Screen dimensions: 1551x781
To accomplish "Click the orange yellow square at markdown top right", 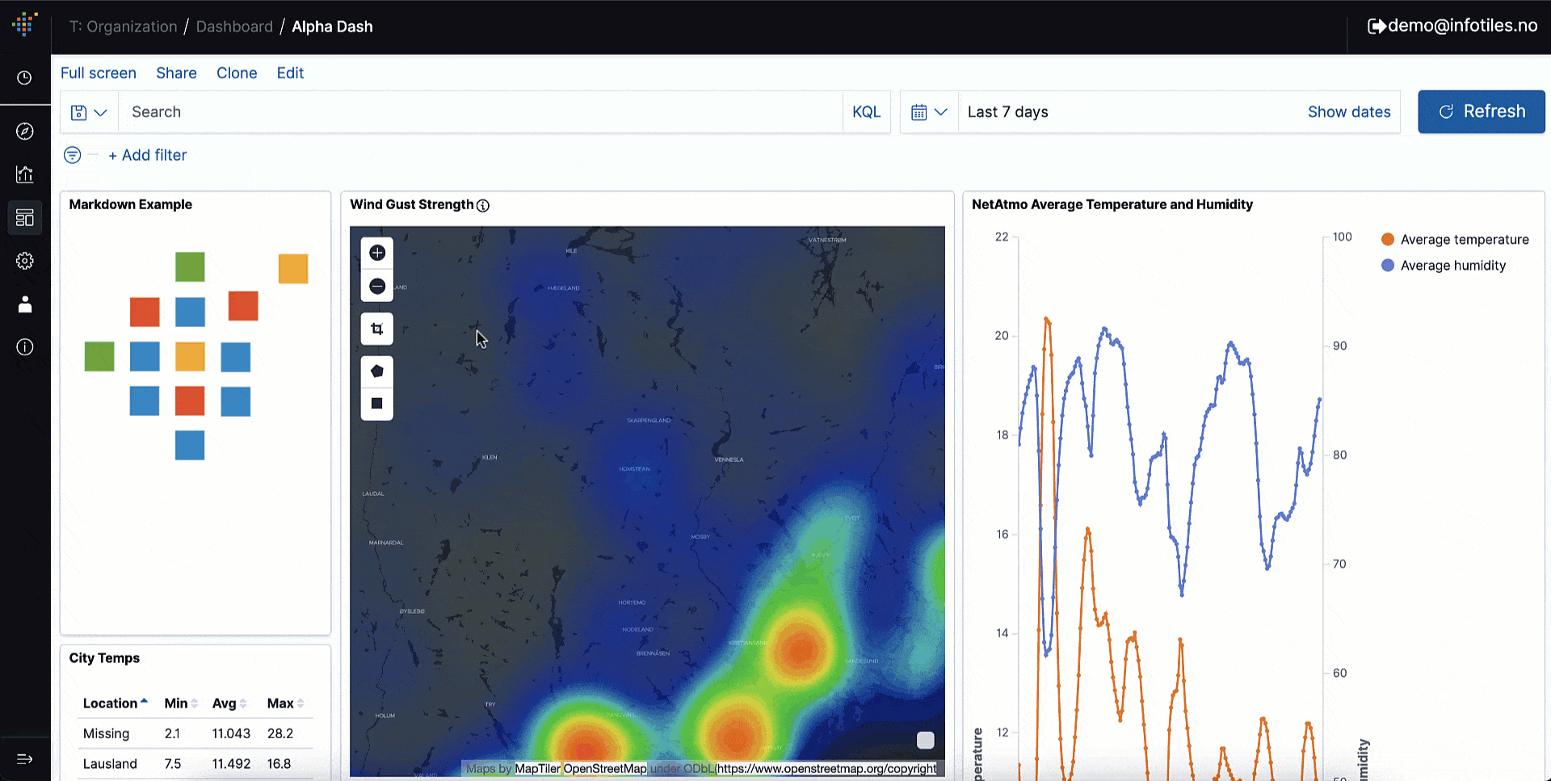I will point(293,269).
